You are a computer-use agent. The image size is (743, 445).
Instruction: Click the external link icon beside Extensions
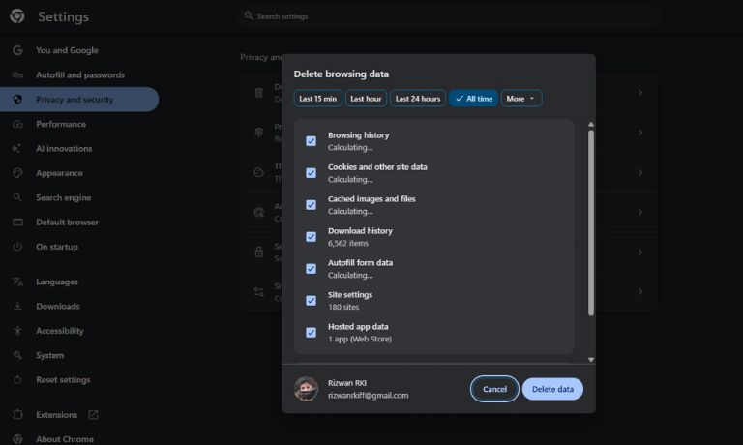pos(93,415)
